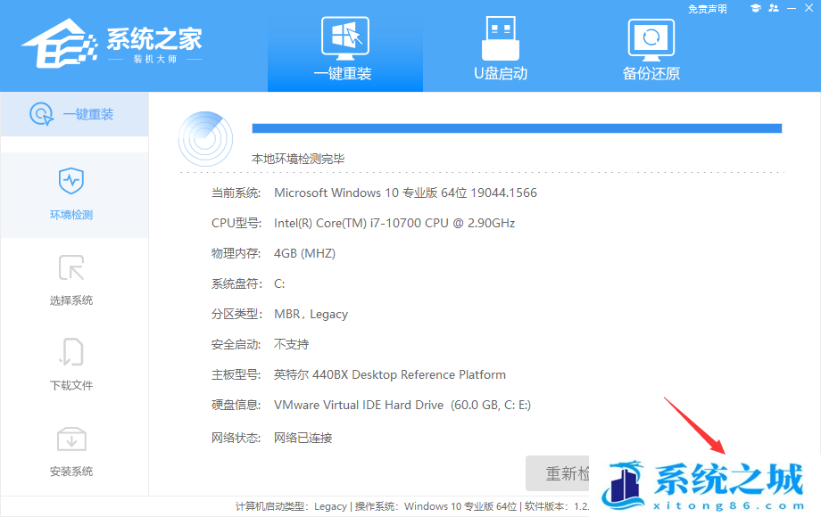The image size is (821, 517).
Task: Open the 一键重装 top tab
Action: tap(345, 48)
